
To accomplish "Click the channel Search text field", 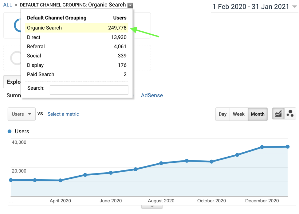I will click(x=89, y=90).
